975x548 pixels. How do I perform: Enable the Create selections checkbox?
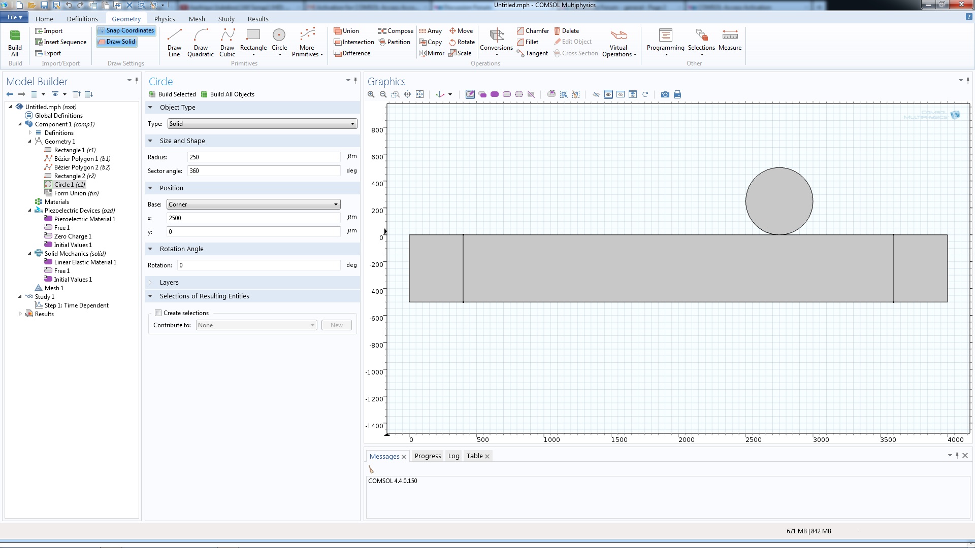point(158,313)
